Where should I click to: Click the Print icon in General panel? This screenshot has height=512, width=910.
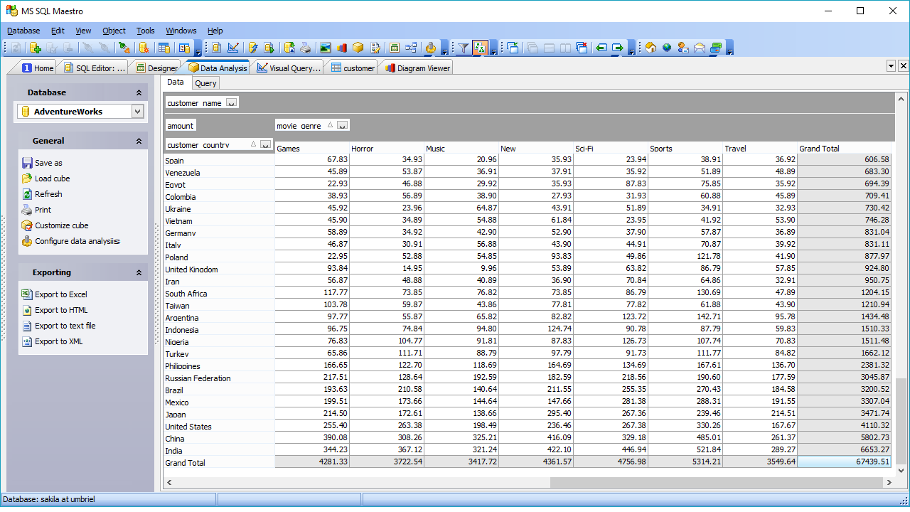point(27,210)
